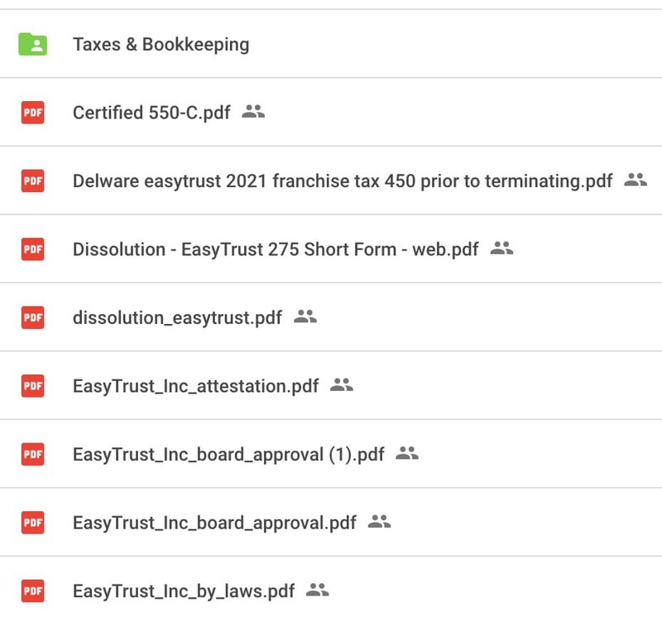Click the green shared folder icon
The image size is (662, 618).
(x=32, y=45)
